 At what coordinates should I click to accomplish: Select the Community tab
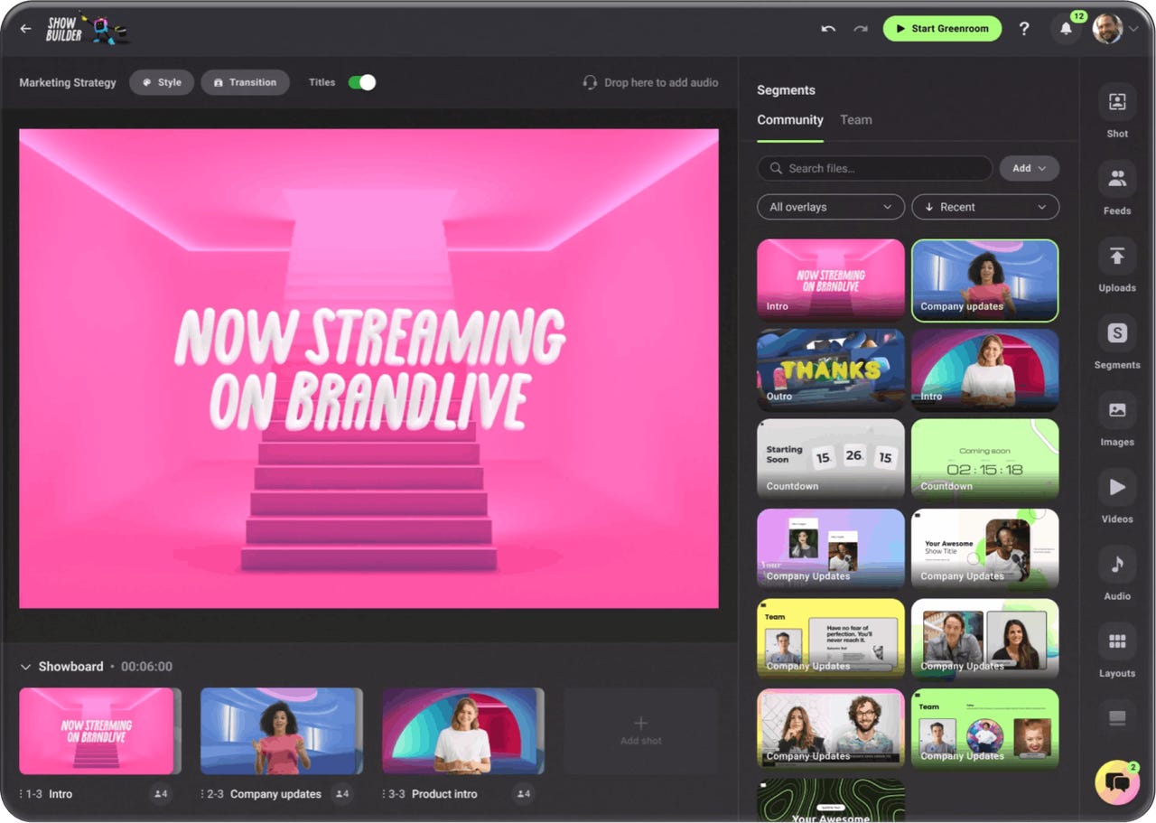[x=790, y=119]
